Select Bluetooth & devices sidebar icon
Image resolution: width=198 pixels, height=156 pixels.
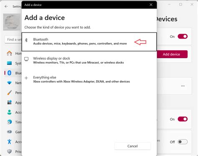(x=9, y=73)
